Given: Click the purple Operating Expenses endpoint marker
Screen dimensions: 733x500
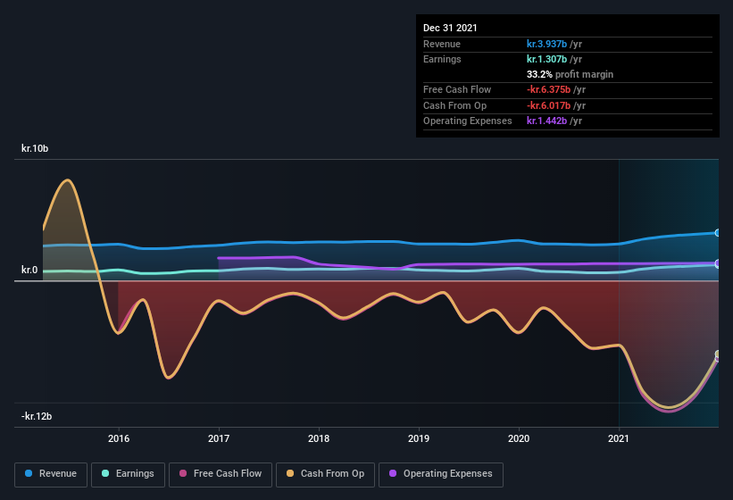Looking at the screenshot, I should tap(718, 263).
